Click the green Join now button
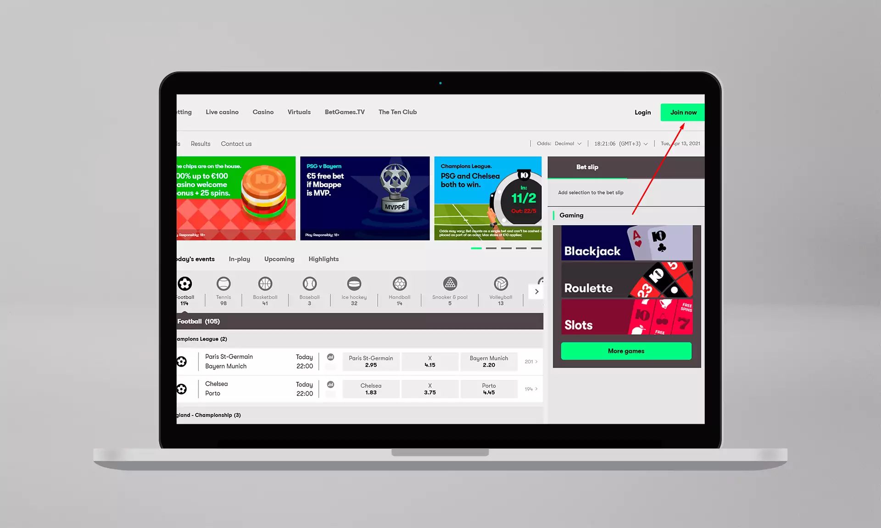Image resolution: width=881 pixels, height=528 pixels. point(683,112)
